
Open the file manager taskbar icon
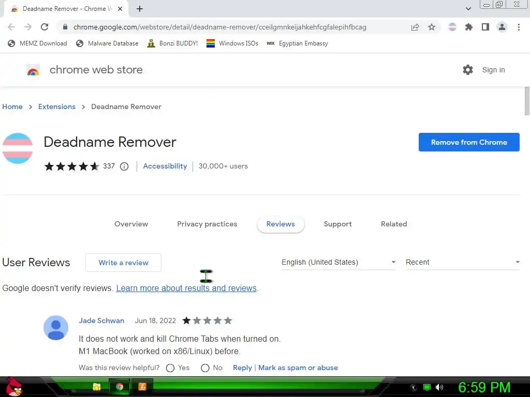97,387
